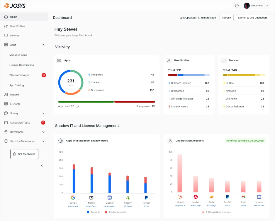Screen dimensions: 275x221
Task: Click the In-Use 120 row
Action: 244,83
